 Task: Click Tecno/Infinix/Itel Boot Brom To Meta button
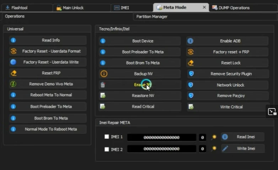pyautogui.click(x=140, y=63)
